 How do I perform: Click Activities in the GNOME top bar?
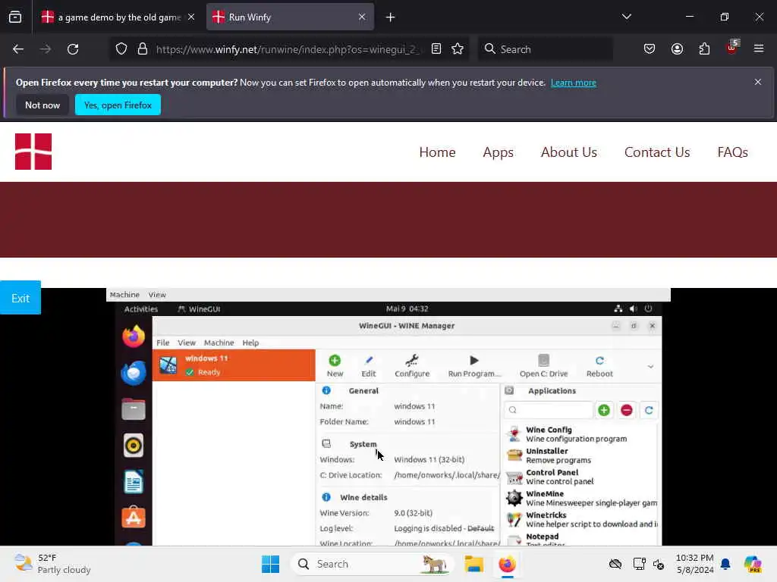coord(140,309)
